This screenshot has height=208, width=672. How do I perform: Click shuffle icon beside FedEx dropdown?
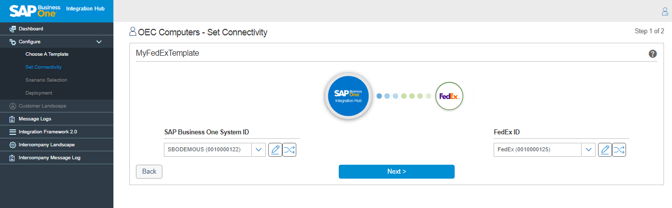[x=619, y=149]
